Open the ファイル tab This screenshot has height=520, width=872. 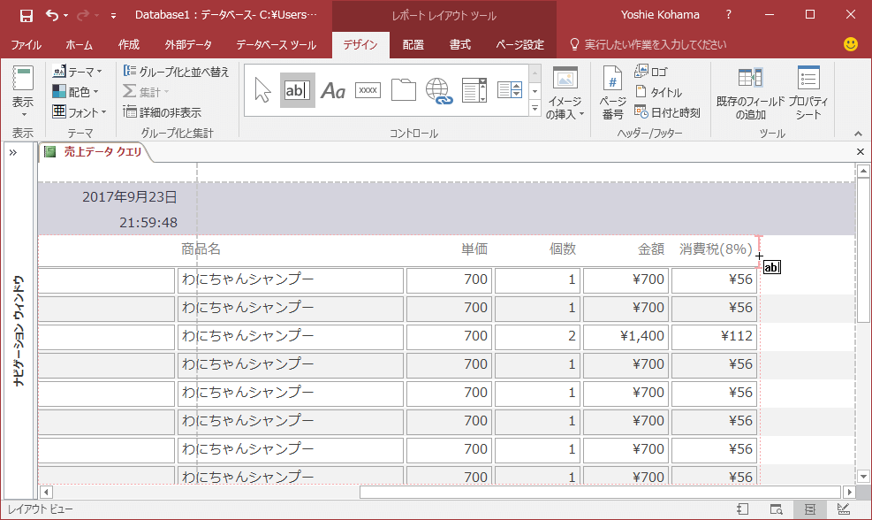pos(27,44)
